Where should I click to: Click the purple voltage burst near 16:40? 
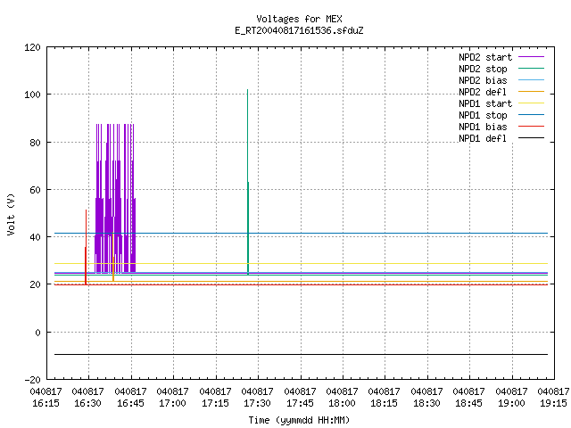click(x=115, y=198)
